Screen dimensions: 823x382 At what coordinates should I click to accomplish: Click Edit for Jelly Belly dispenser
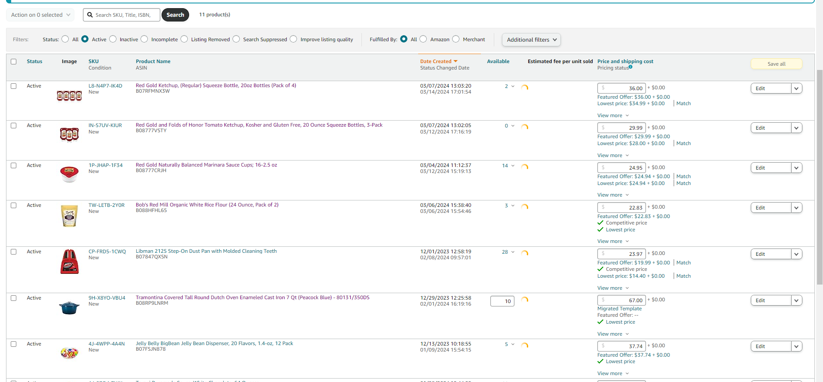(771, 346)
